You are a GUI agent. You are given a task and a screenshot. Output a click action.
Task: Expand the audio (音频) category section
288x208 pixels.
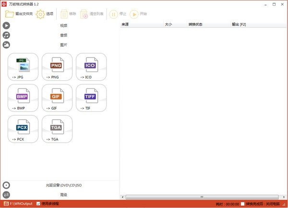(x=63, y=35)
